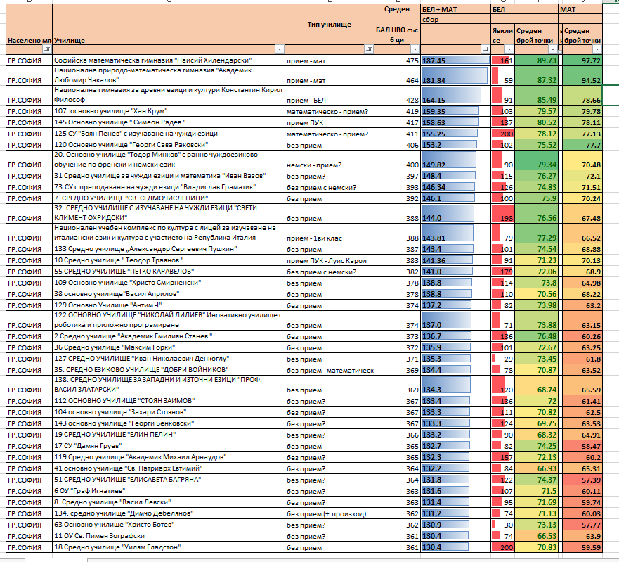Select the data bar cell showing 187.45
The height and width of the screenshot is (562, 619).
[455, 61]
